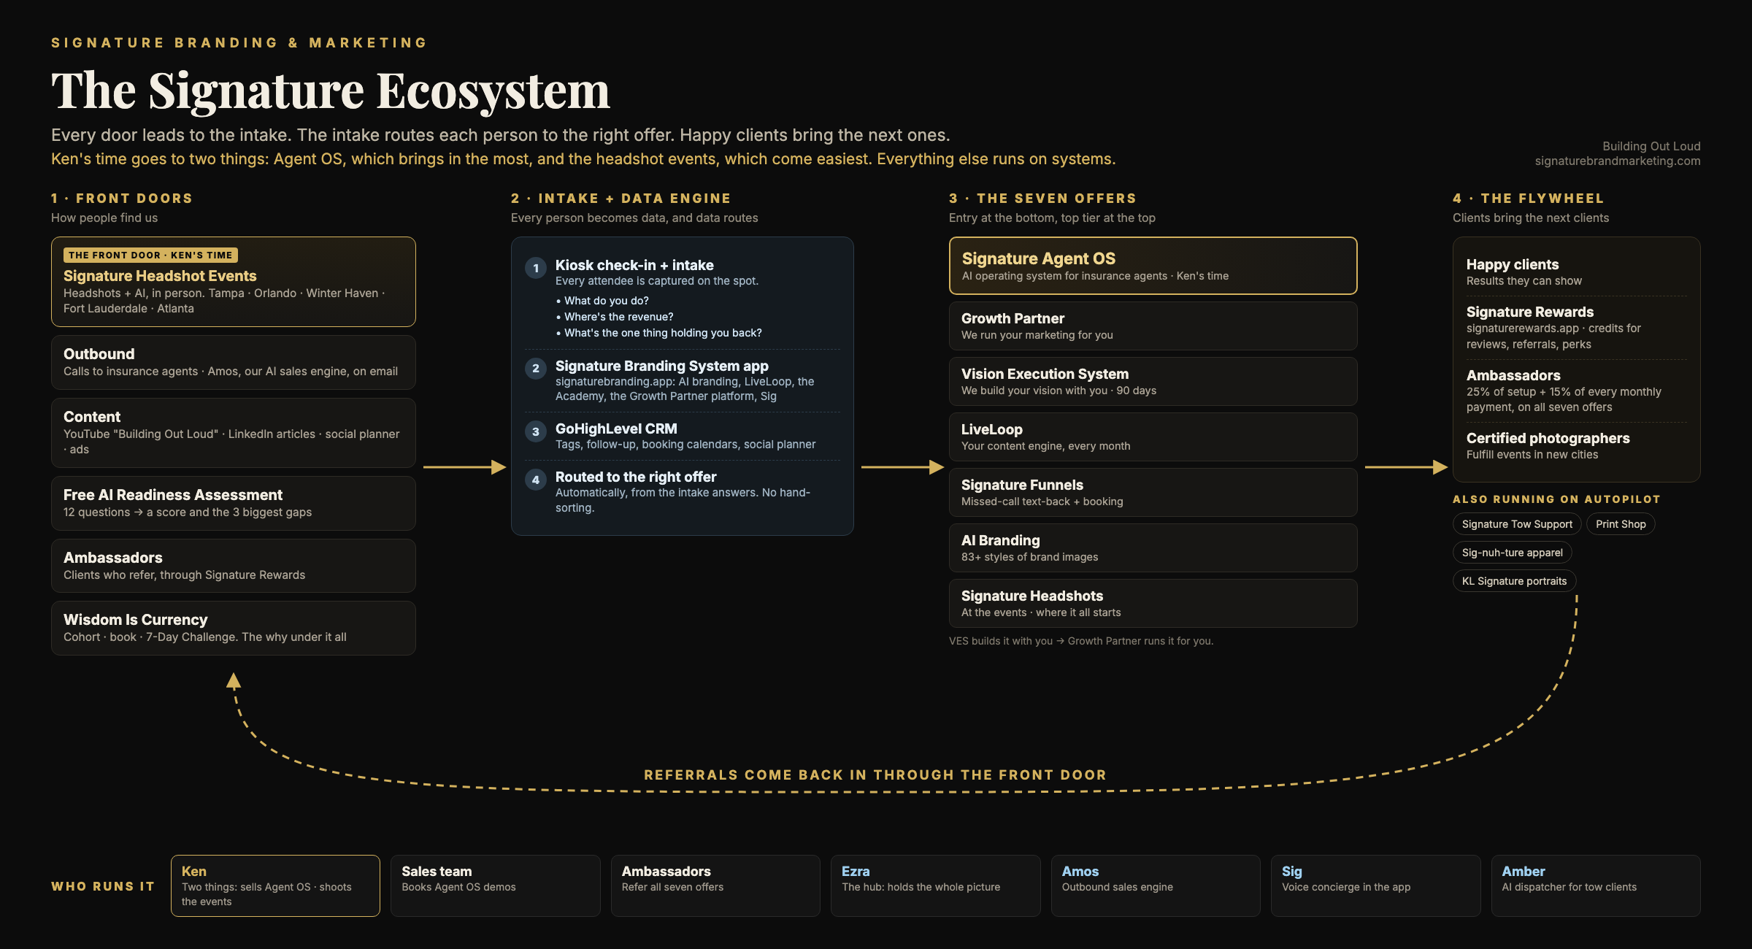Click The Signature Ecosystem title
Viewport: 1752px width, 949px height.
click(x=331, y=91)
